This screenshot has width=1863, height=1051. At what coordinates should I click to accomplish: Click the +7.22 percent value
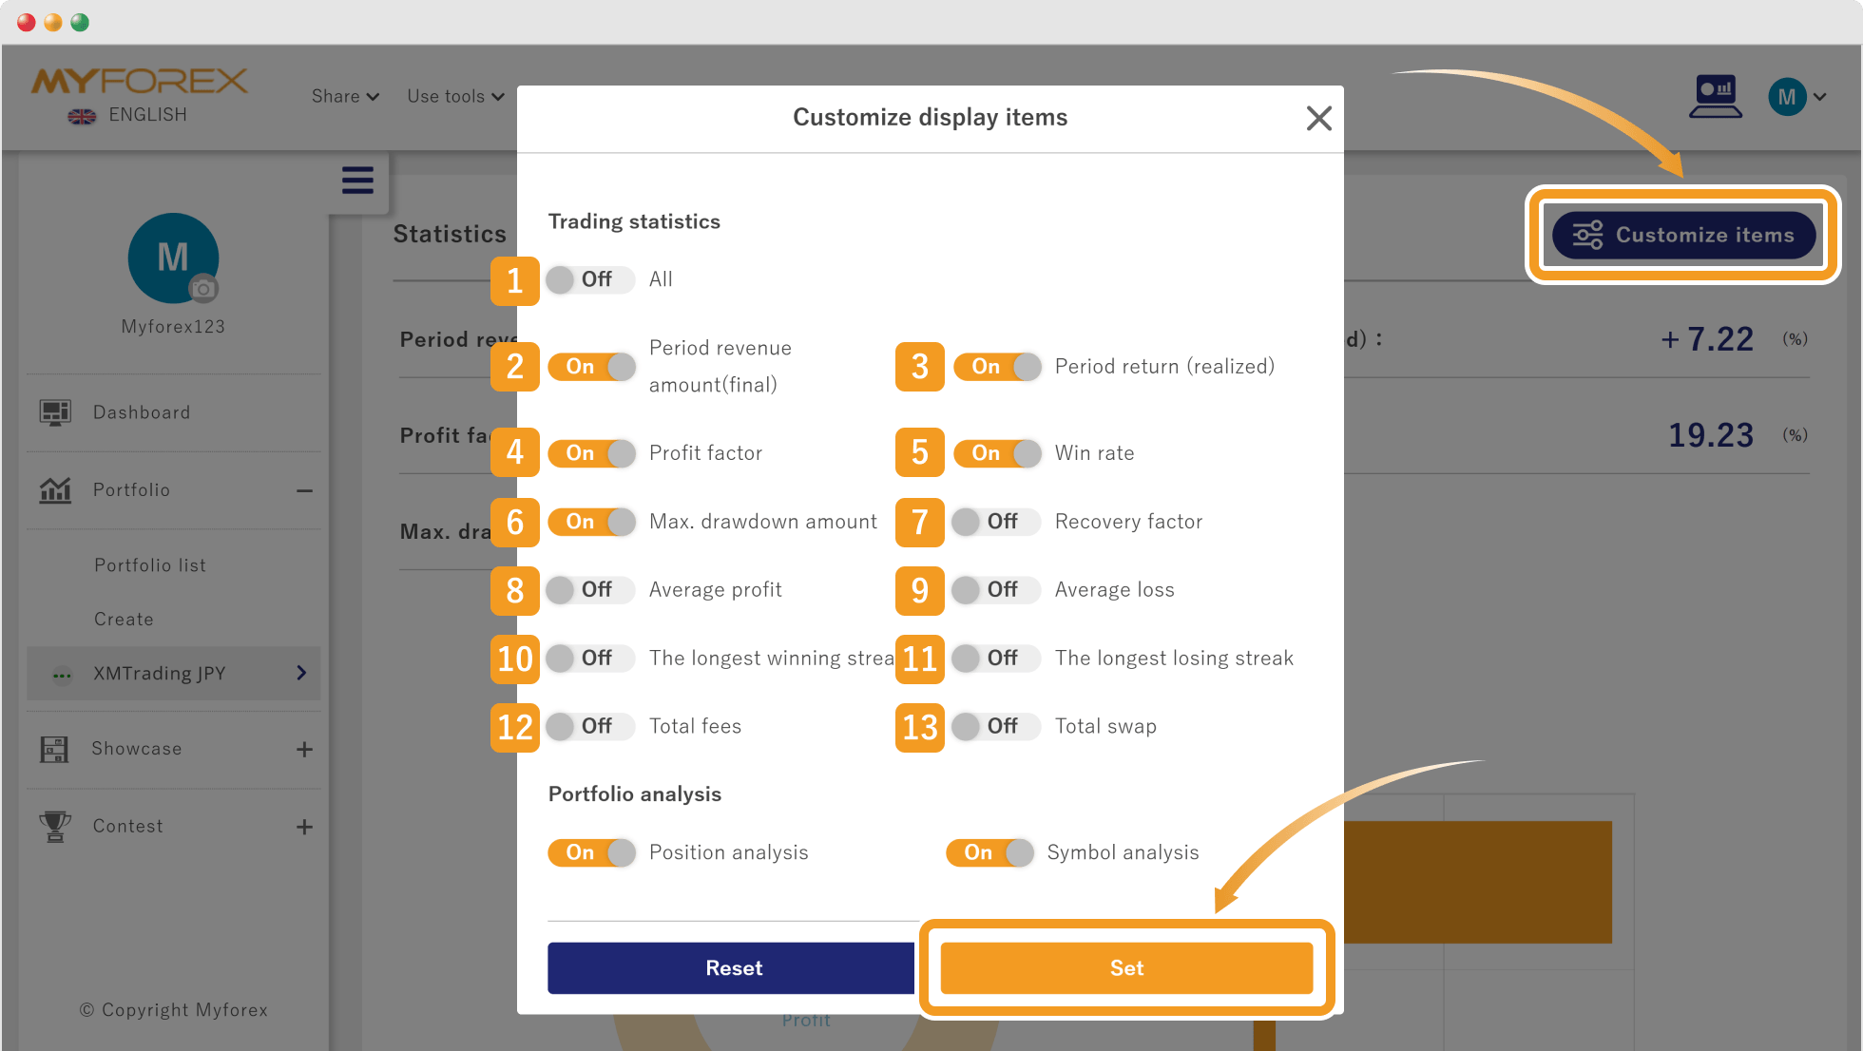point(1707,339)
